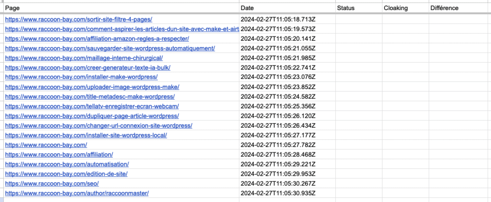491x202 pixels.
Task: Select the Page column header cell
Action: click(121, 8)
